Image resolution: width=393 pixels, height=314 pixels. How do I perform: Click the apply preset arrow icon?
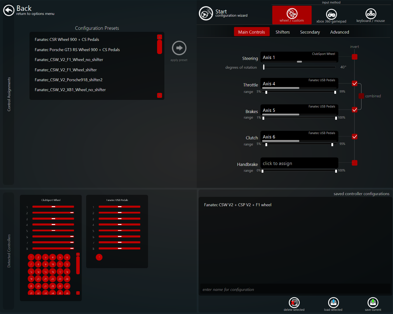(x=179, y=48)
